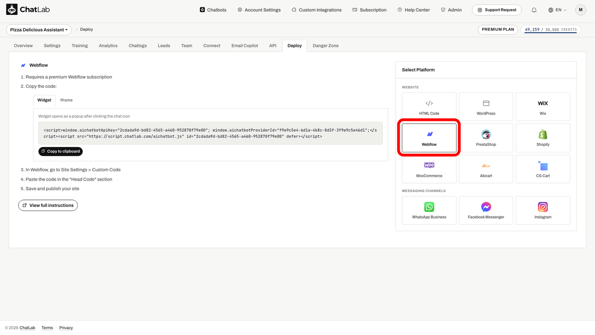
Task: Switch to the Danger Zone tab
Action: click(326, 46)
